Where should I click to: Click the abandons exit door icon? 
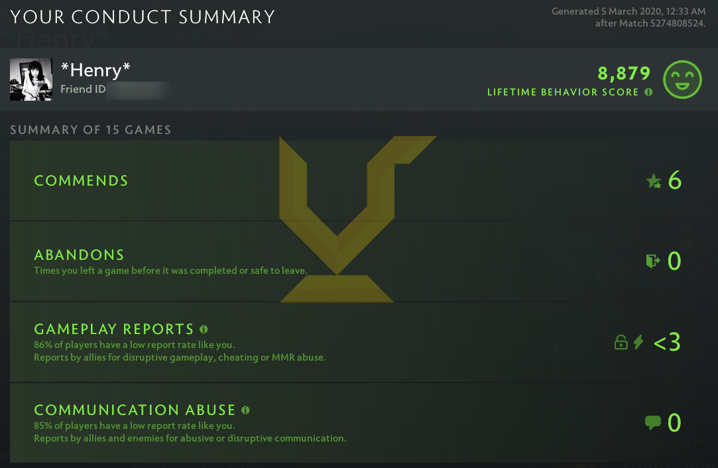tap(653, 261)
